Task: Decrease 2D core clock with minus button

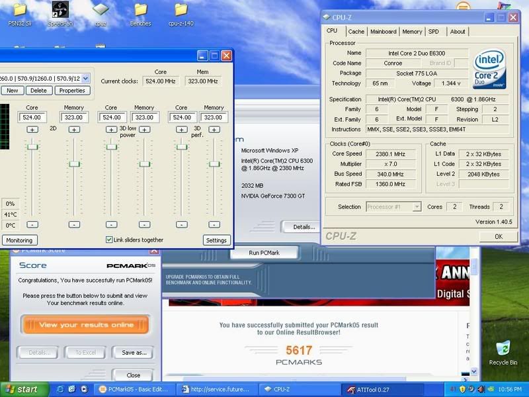Action: (x=32, y=225)
